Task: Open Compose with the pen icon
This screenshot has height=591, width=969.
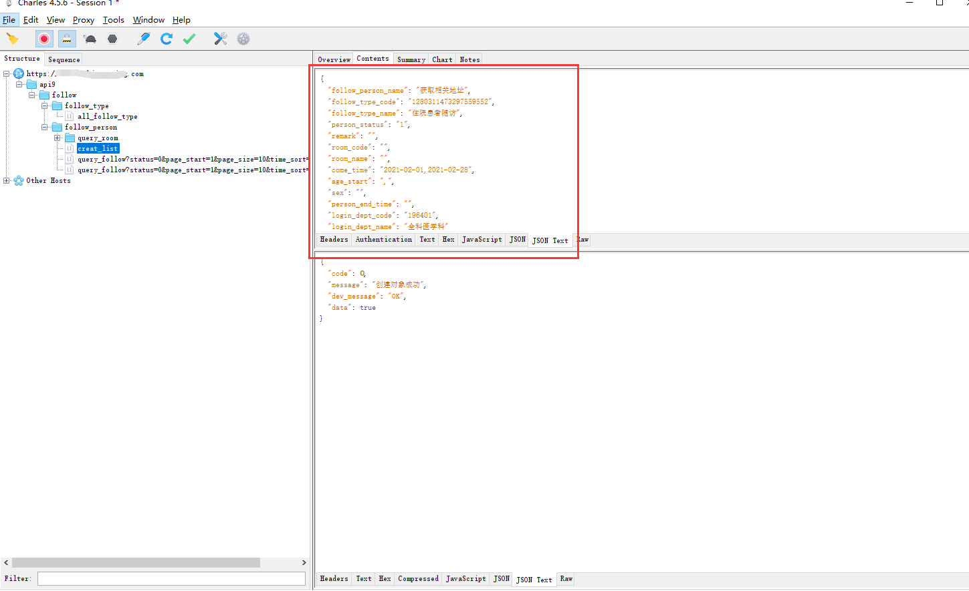Action: click(144, 39)
